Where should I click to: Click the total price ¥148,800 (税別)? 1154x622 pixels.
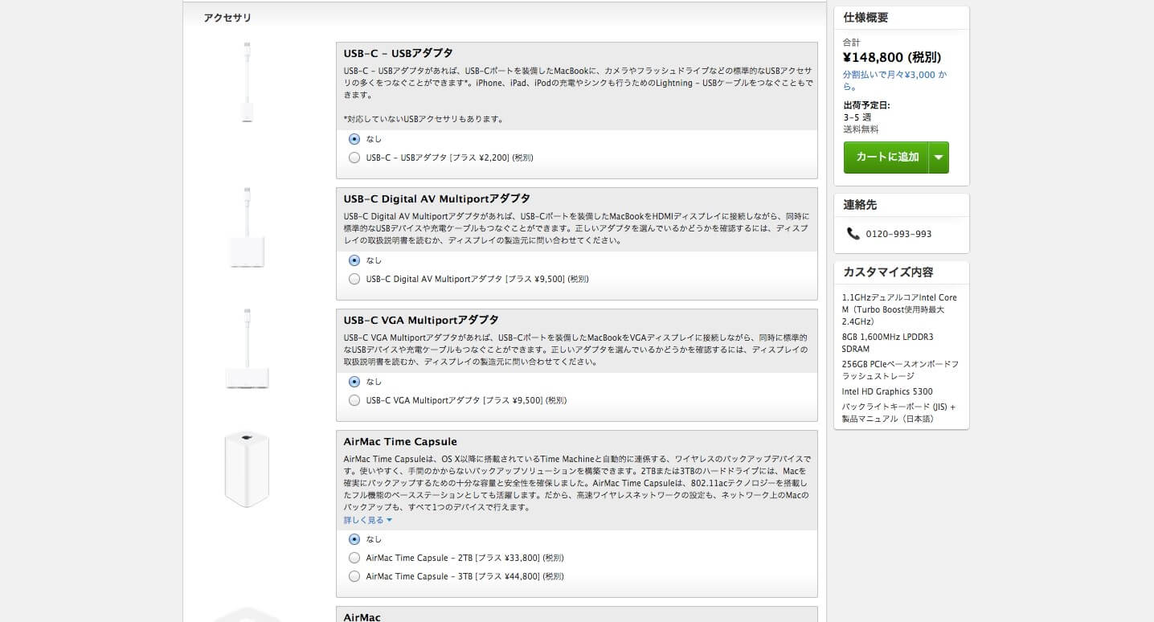coord(892,57)
